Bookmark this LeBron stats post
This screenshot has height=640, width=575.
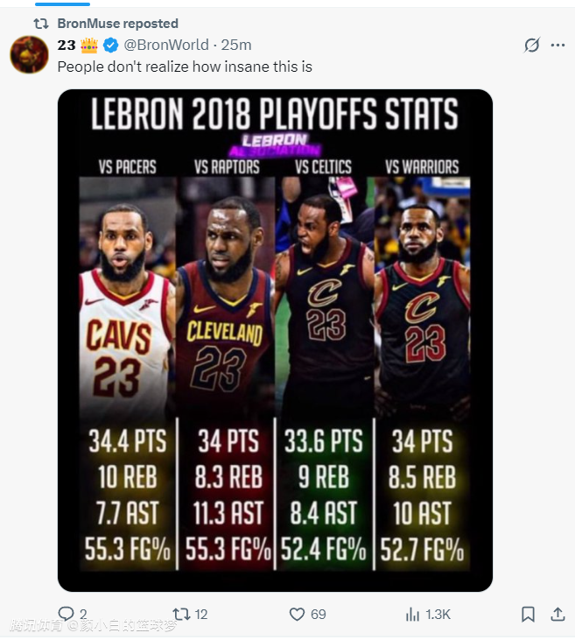(x=528, y=614)
